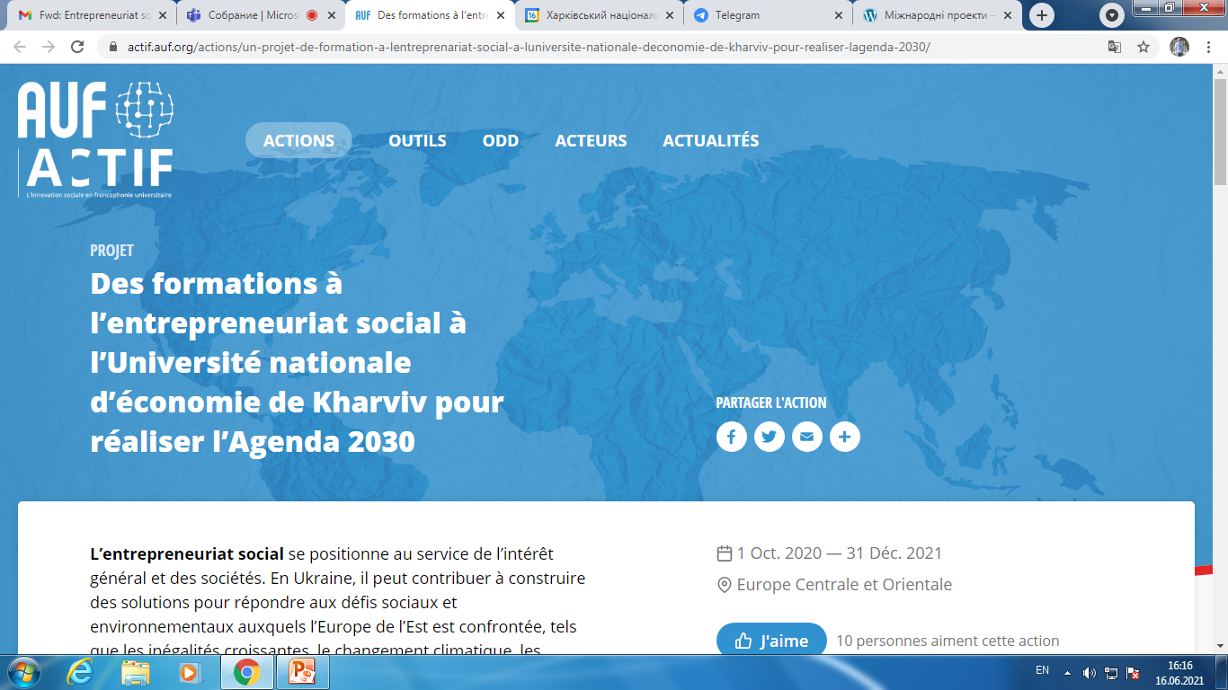
Task: Open the volume control in the tray
Action: pos(1090,672)
